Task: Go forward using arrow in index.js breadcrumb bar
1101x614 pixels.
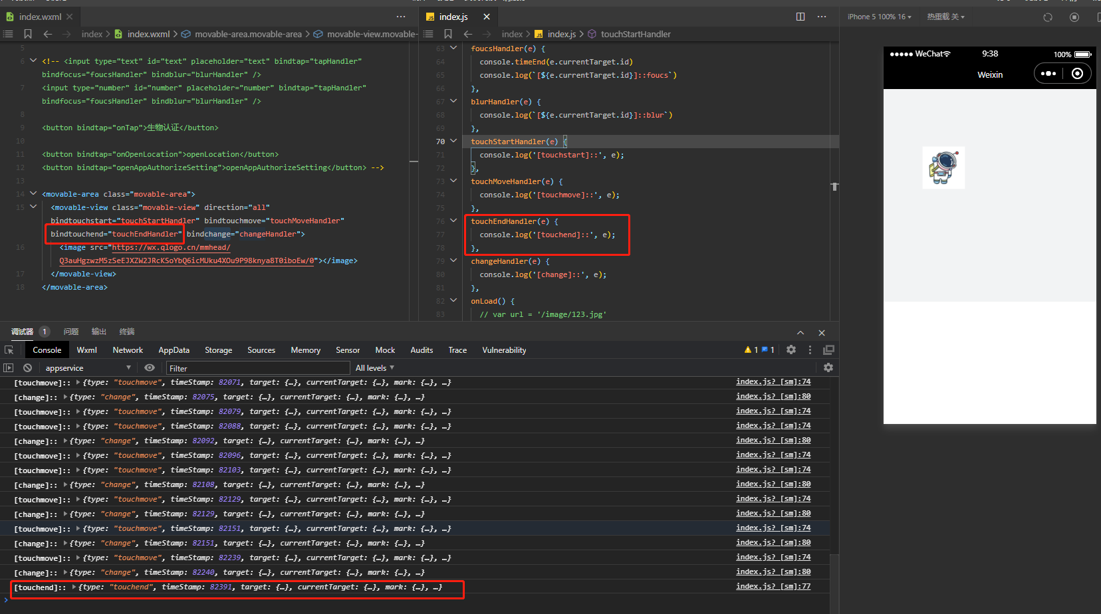Action: (487, 34)
